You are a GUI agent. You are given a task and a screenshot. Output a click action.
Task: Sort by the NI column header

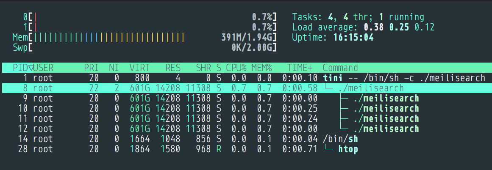114,68
